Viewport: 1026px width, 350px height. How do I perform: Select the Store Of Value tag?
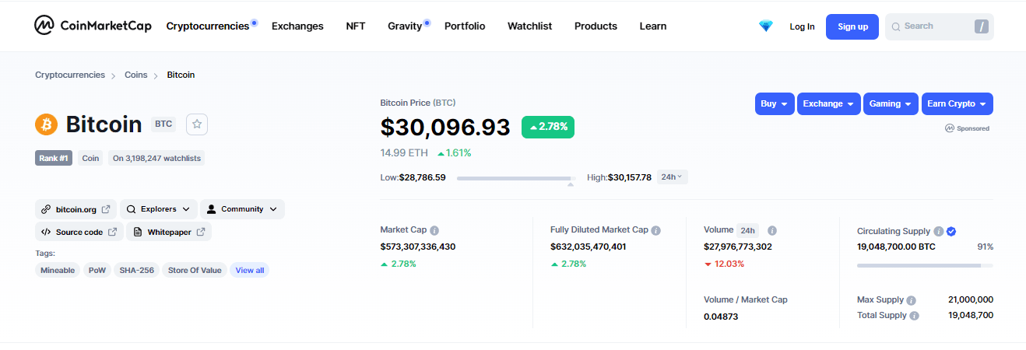(x=195, y=270)
